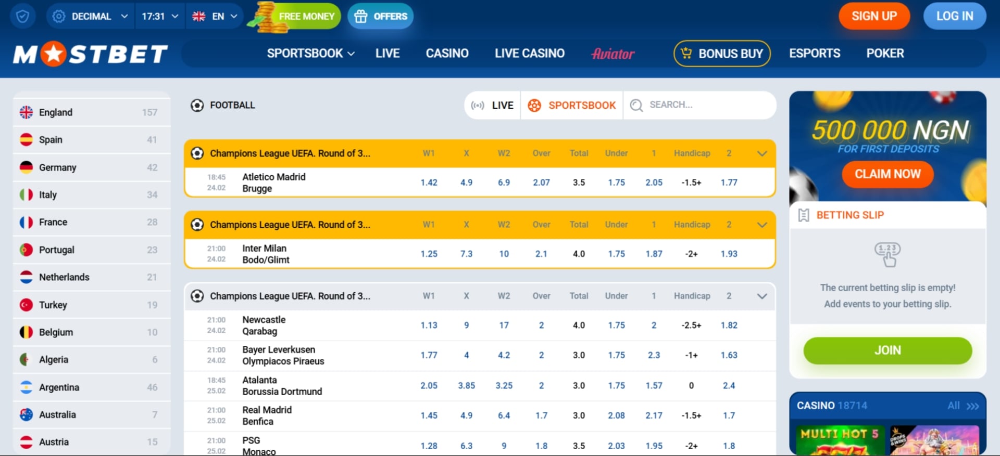This screenshot has width=1000, height=456.
Task: Expand the SPORTSBOOK menu
Action: [310, 53]
